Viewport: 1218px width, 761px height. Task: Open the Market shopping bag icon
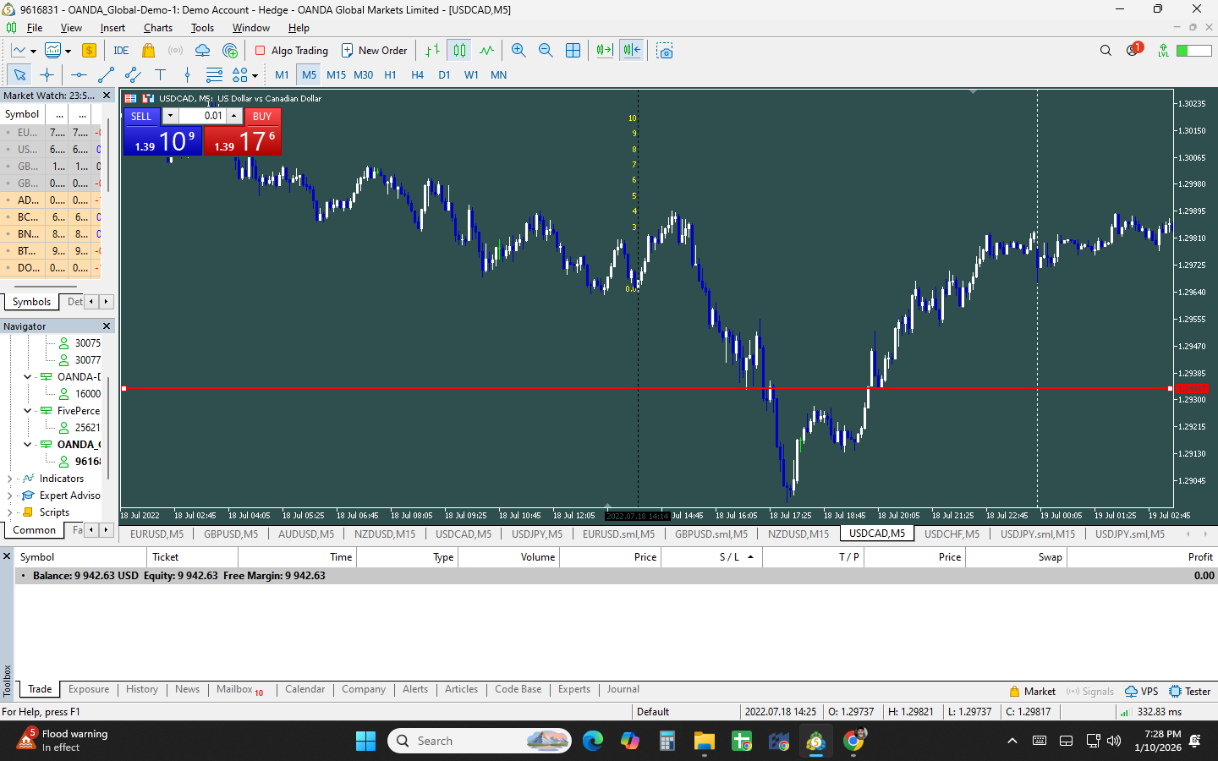[148, 51]
